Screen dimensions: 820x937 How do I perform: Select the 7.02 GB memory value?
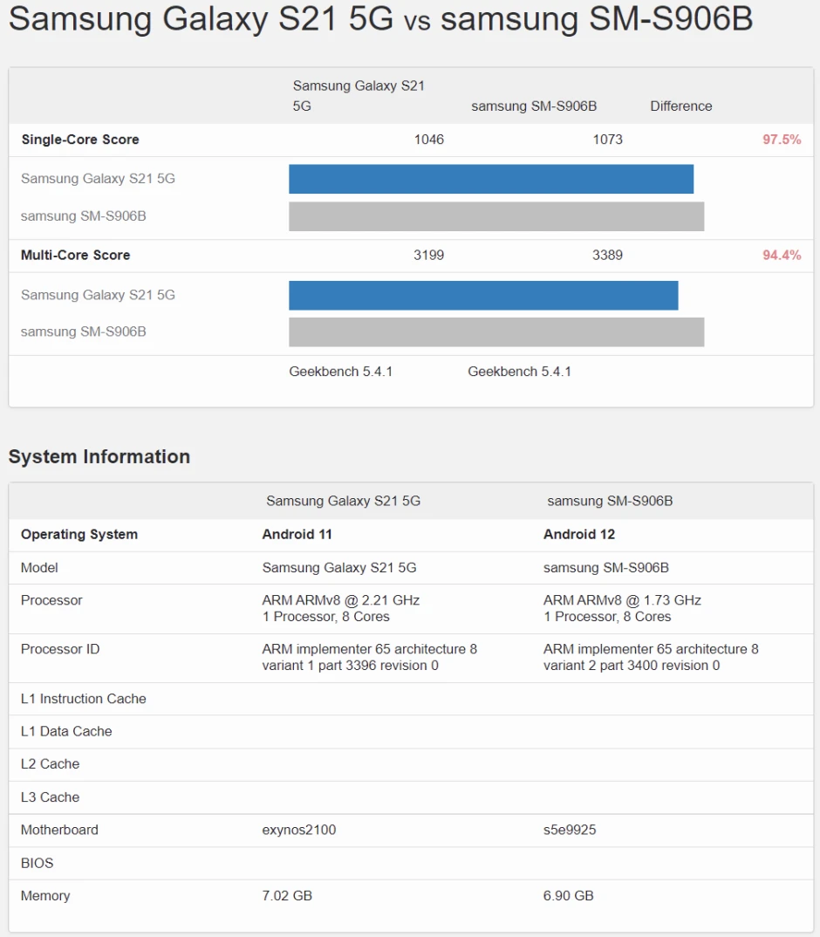pos(287,896)
